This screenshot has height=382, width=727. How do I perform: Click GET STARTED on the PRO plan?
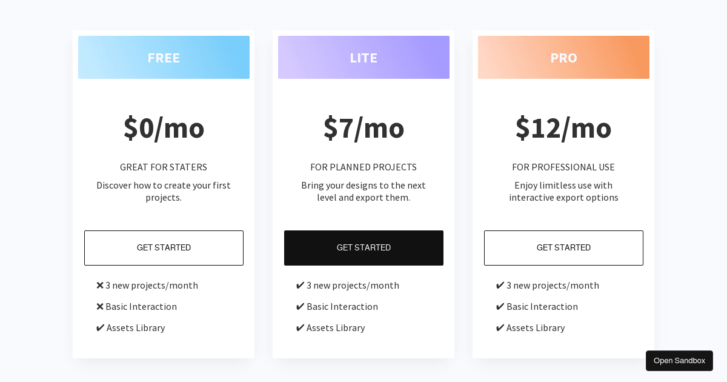point(563,248)
